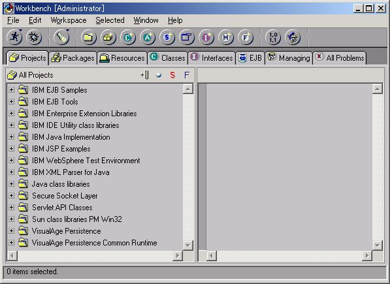Viewport: 390px width, 284px height.
Task: Click the last toolbar icon with arrow
Action: pyautogui.click(x=293, y=37)
